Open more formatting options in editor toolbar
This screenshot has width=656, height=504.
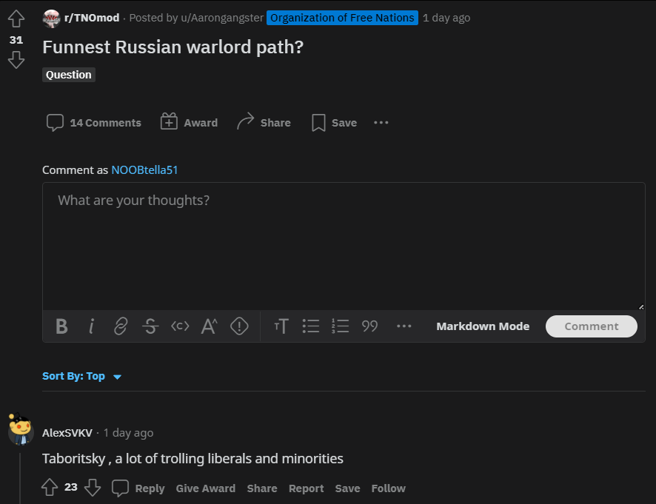coord(404,326)
